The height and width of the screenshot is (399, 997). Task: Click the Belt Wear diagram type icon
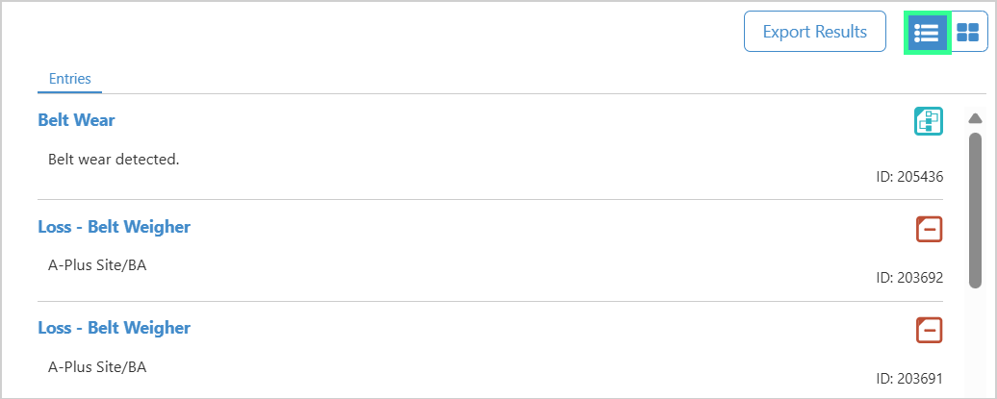(x=929, y=121)
